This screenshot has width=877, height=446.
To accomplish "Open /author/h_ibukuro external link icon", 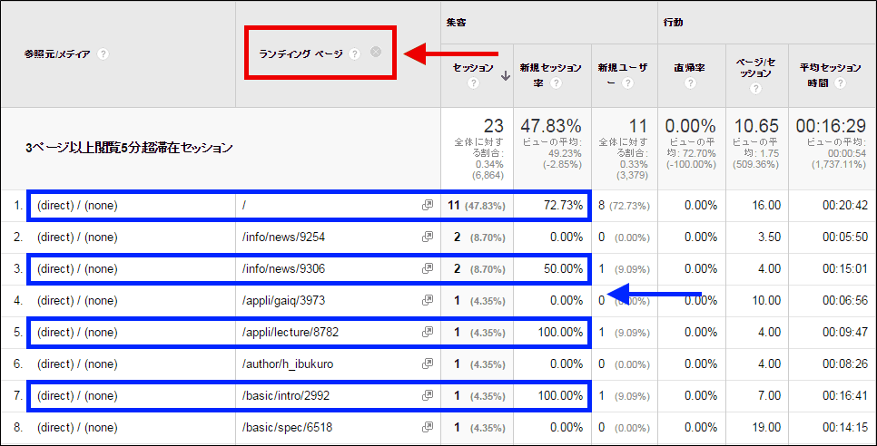I will pyautogui.click(x=428, y=364).
